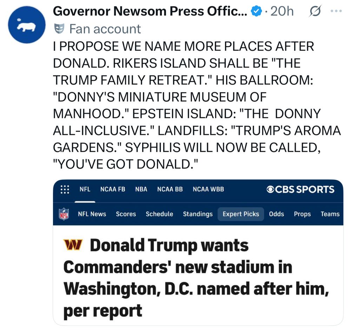
Task: Open NFL News in the sub-navigation
Action: [92, 214]
